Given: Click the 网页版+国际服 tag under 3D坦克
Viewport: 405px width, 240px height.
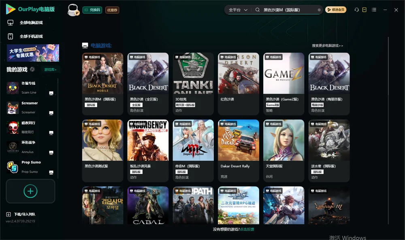Looking at the screenshot, I should point(185,105).
